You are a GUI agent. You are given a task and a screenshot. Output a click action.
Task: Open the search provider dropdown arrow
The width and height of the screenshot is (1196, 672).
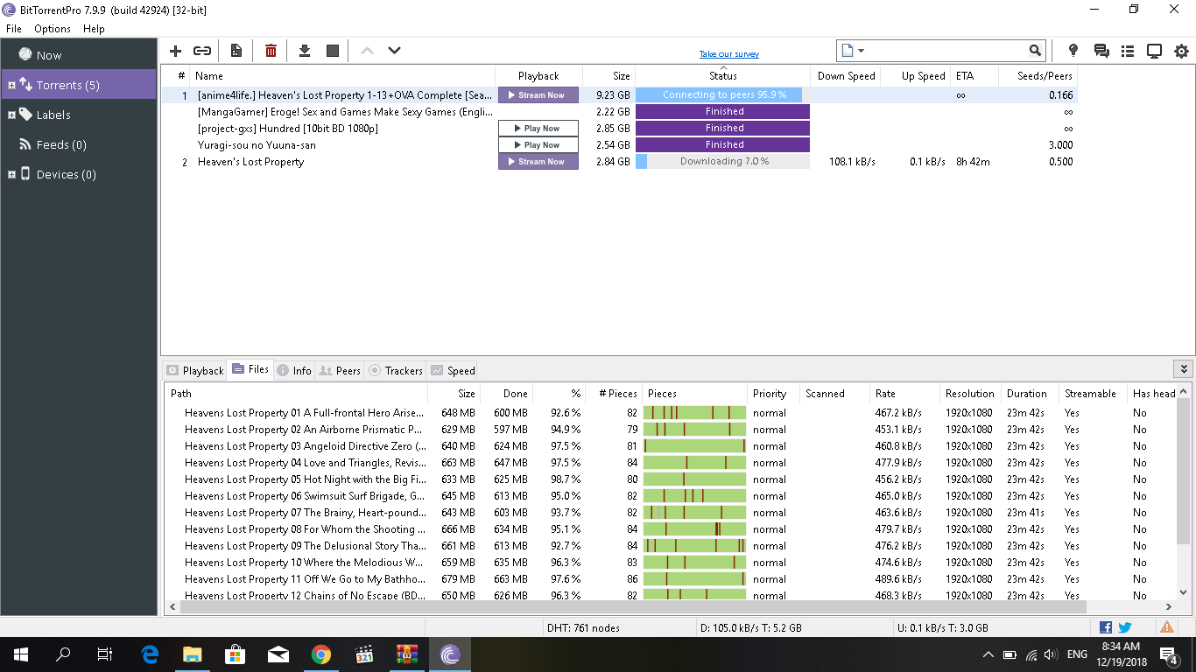click(x=862, y=51)
